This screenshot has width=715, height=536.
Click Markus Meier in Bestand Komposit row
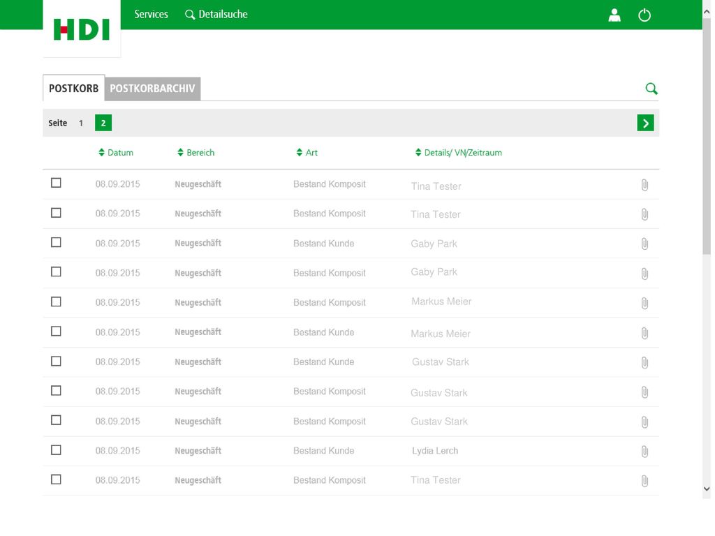click(x=441, y=301)
